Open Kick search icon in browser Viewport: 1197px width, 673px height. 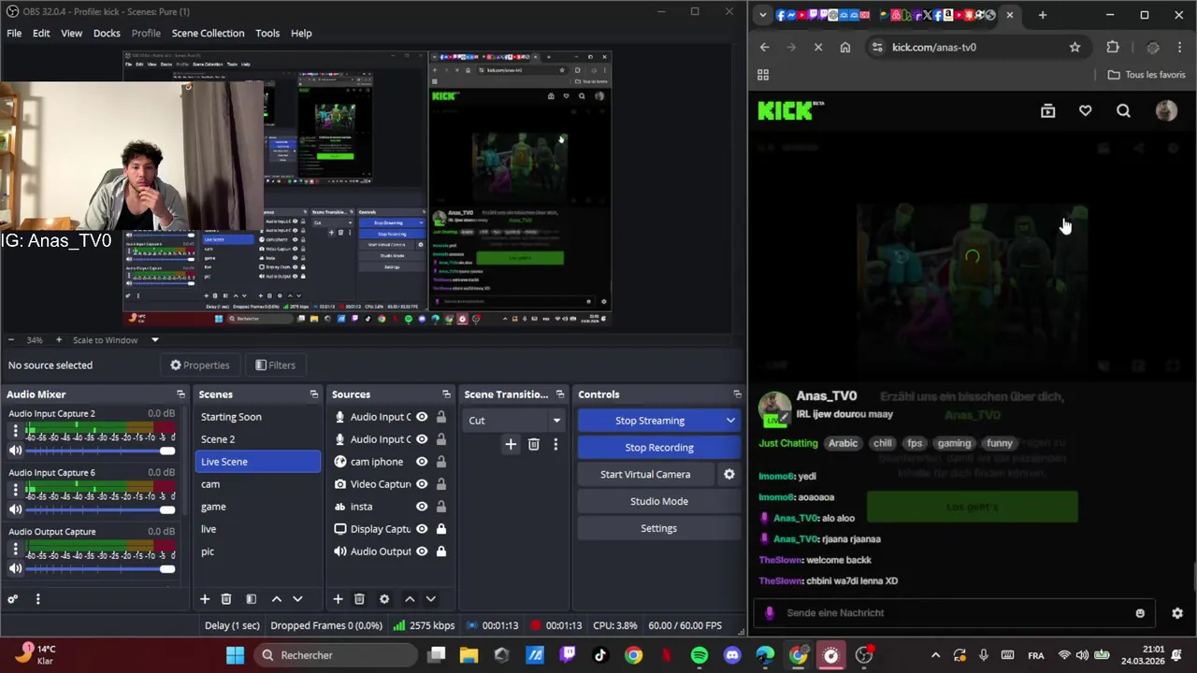point(1123,111)
